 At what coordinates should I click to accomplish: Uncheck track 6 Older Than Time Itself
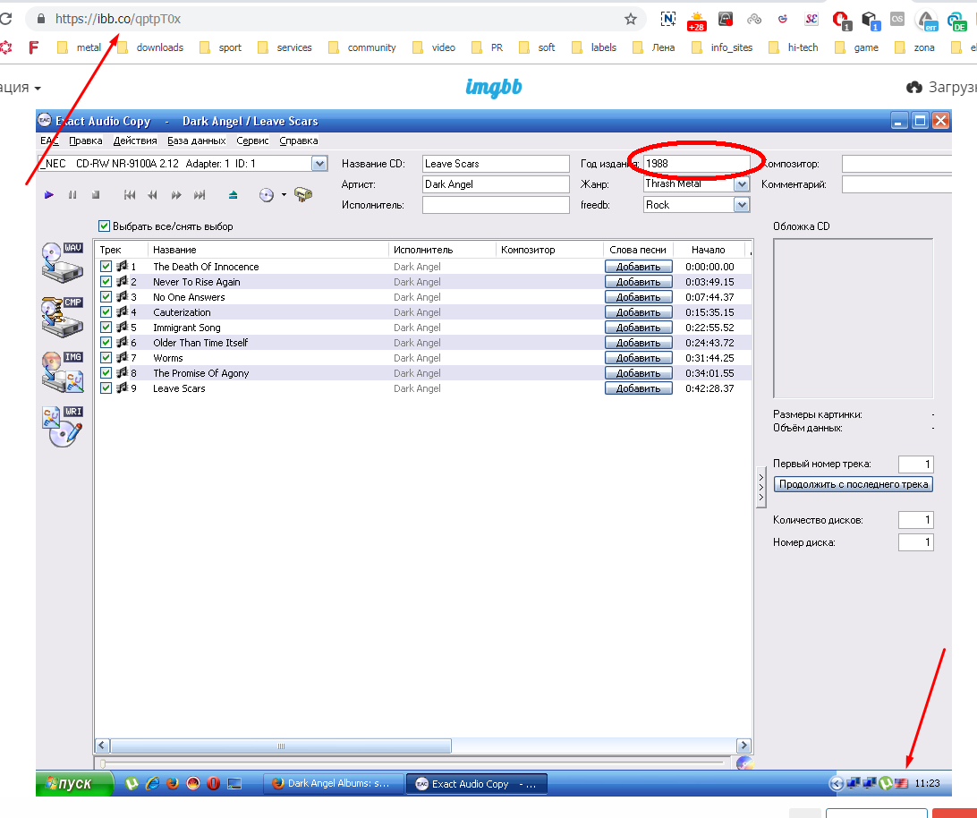(106, 342)
